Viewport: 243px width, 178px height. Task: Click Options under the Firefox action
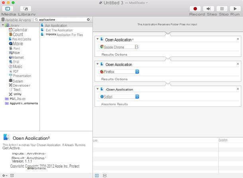[121, 79]
